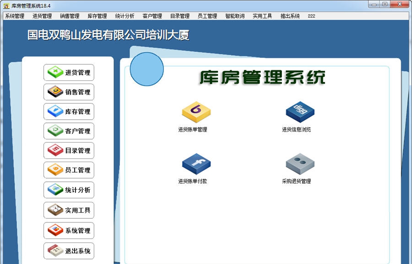Open 统计分析 from the sidebar
The height and width of the screenshot is (264, 412).
(x=68, y=190)
